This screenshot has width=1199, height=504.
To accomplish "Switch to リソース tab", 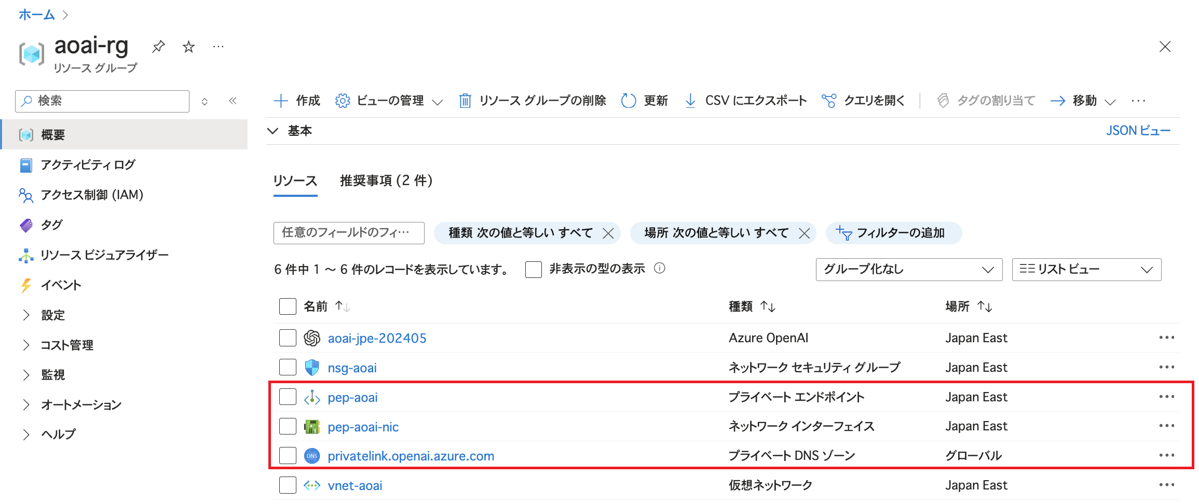I will 295,181.
